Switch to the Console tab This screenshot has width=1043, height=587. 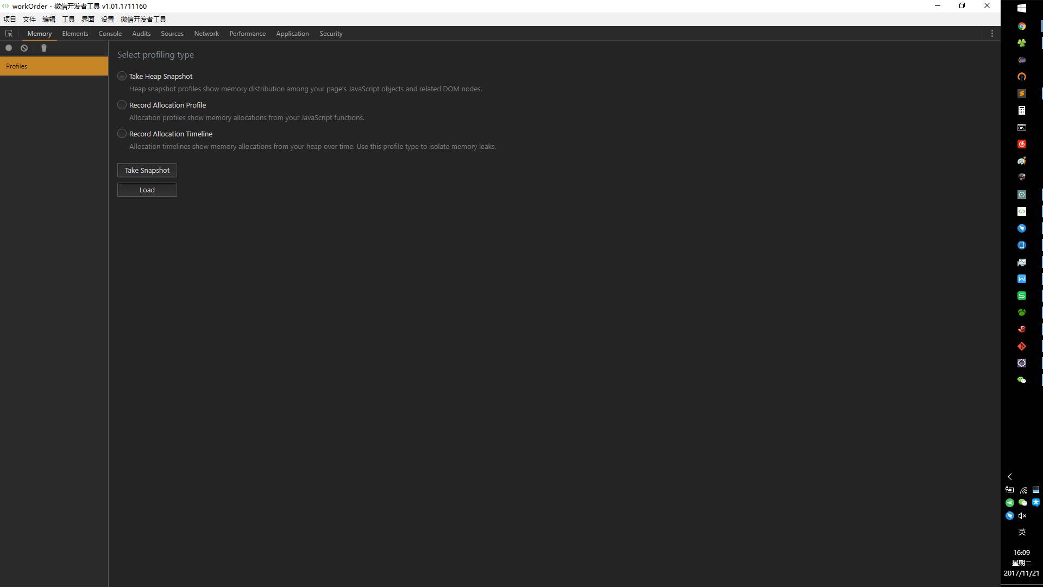click(x=110, y=34)
